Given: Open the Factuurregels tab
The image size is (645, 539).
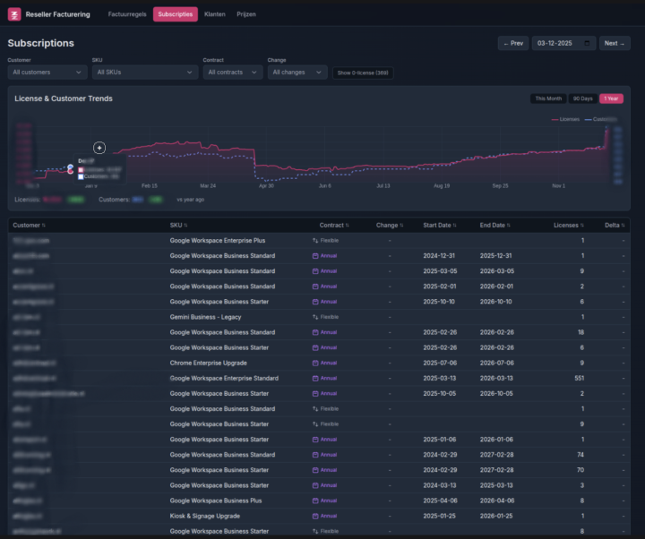Looking at the screenshot, I should click(127, 14).
